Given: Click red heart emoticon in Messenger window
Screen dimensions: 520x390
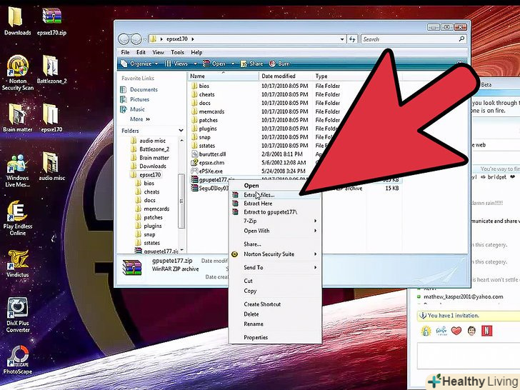Looking at the screenshot, I should click(456, 331).
